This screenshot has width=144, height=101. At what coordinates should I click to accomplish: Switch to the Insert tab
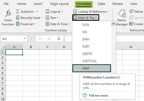point(38,4)
